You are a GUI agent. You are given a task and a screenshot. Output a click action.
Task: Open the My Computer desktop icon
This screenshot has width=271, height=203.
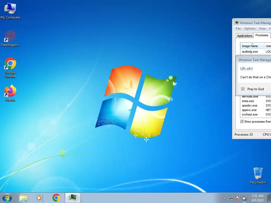(x=10, y=11)
